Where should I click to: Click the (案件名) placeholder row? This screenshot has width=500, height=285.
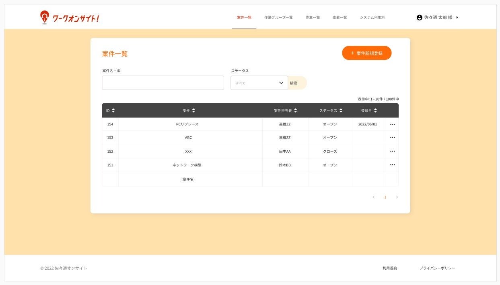pyautogui.click(x=250, y=179)
